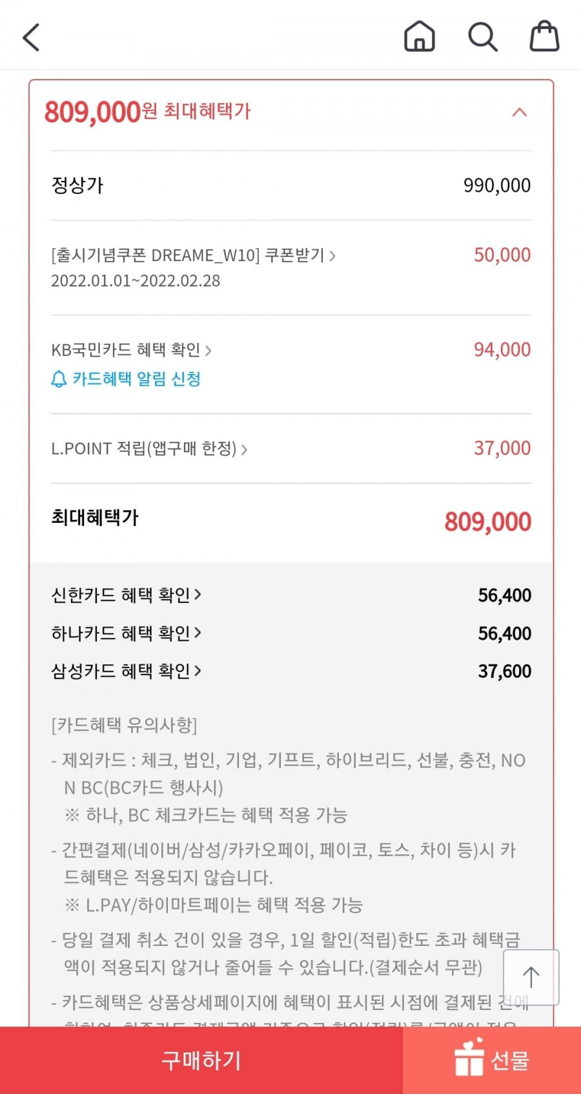Tap the 선물 gift button
The image size is (581, 1094).
coord(492,1060)
